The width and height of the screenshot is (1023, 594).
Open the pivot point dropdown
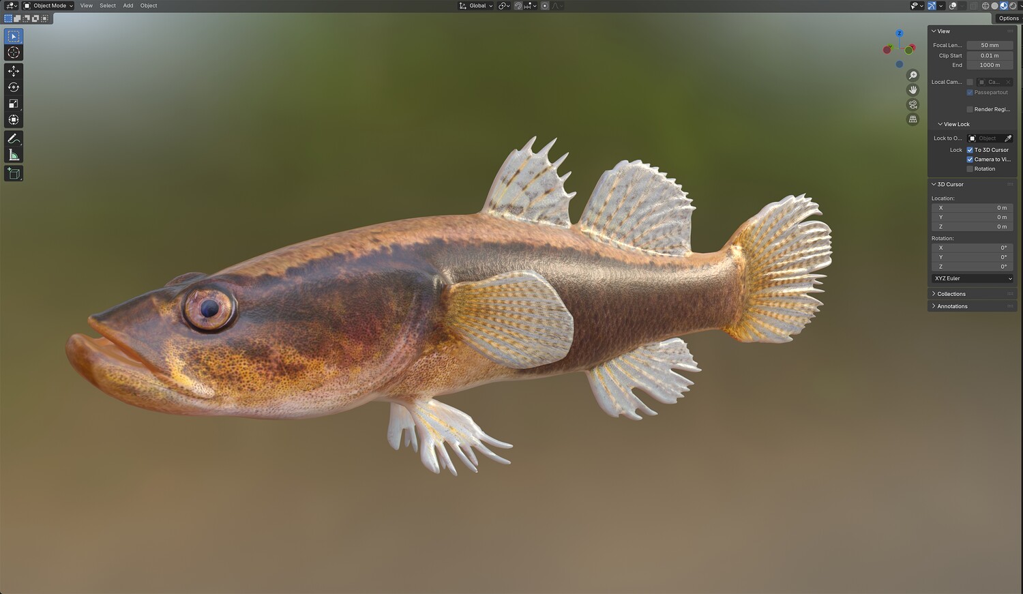click(504, 5)
